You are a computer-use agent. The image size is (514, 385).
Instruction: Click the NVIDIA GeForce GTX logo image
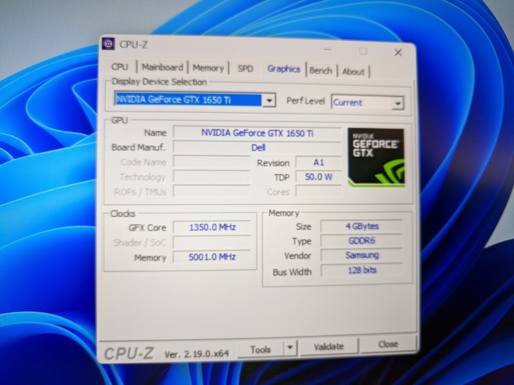376,158
